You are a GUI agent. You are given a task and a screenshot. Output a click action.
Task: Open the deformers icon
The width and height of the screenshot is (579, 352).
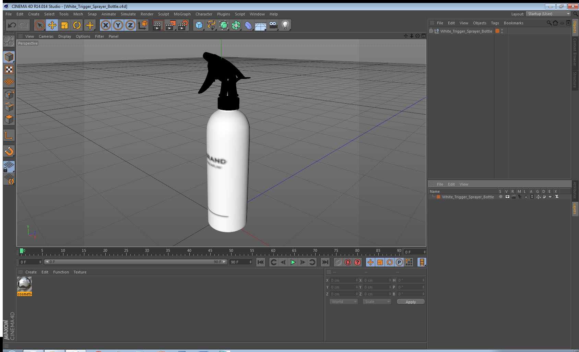coord(248,25)
